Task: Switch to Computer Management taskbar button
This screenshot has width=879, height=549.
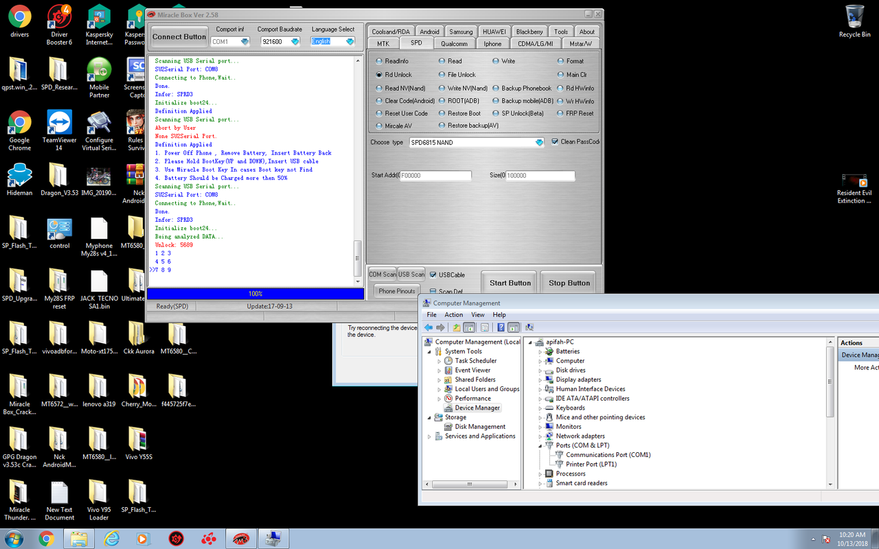Action: tap(273, 538)
